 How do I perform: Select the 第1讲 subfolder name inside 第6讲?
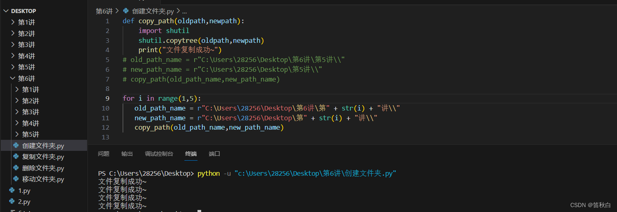(x=31, y=90)
